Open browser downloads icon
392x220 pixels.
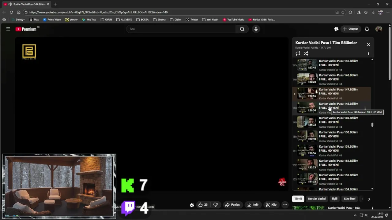373,12
